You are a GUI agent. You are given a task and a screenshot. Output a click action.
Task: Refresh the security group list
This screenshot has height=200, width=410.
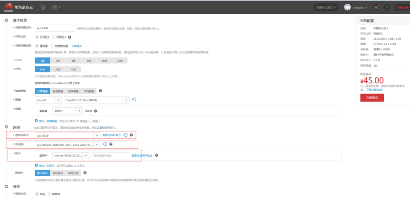point(105,144)
